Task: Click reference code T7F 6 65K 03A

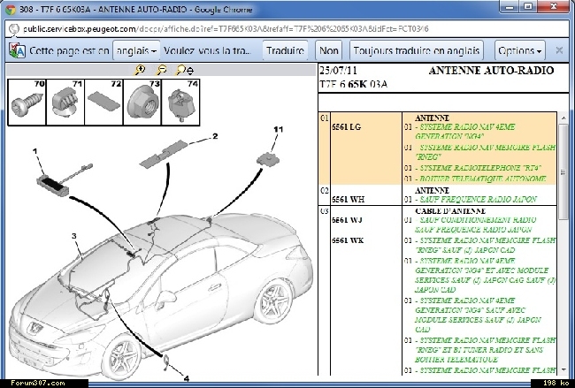Action: tap(353, 84)
